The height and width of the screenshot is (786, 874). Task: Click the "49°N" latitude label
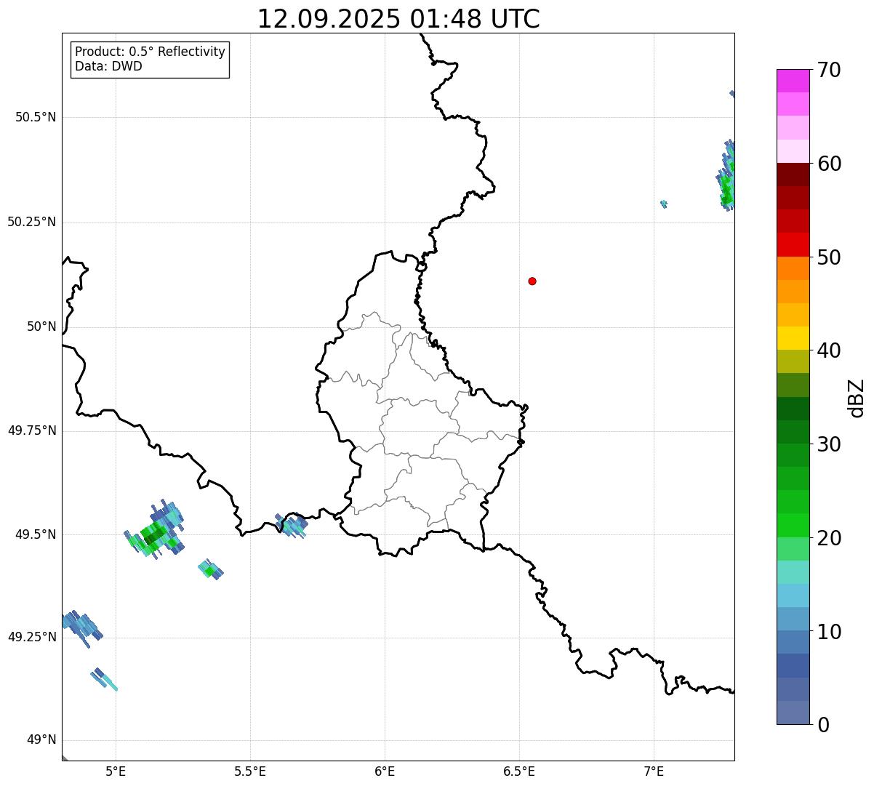[41, 740]
